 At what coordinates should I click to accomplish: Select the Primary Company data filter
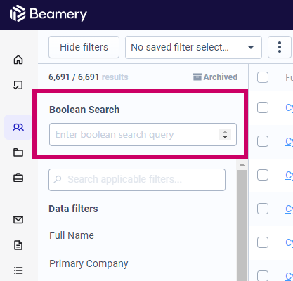point(89,263)
